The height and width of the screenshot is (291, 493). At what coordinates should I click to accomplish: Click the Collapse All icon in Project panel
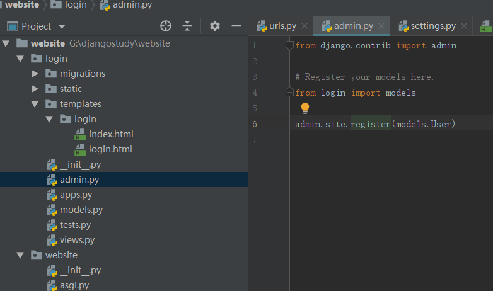coord(187,26)
